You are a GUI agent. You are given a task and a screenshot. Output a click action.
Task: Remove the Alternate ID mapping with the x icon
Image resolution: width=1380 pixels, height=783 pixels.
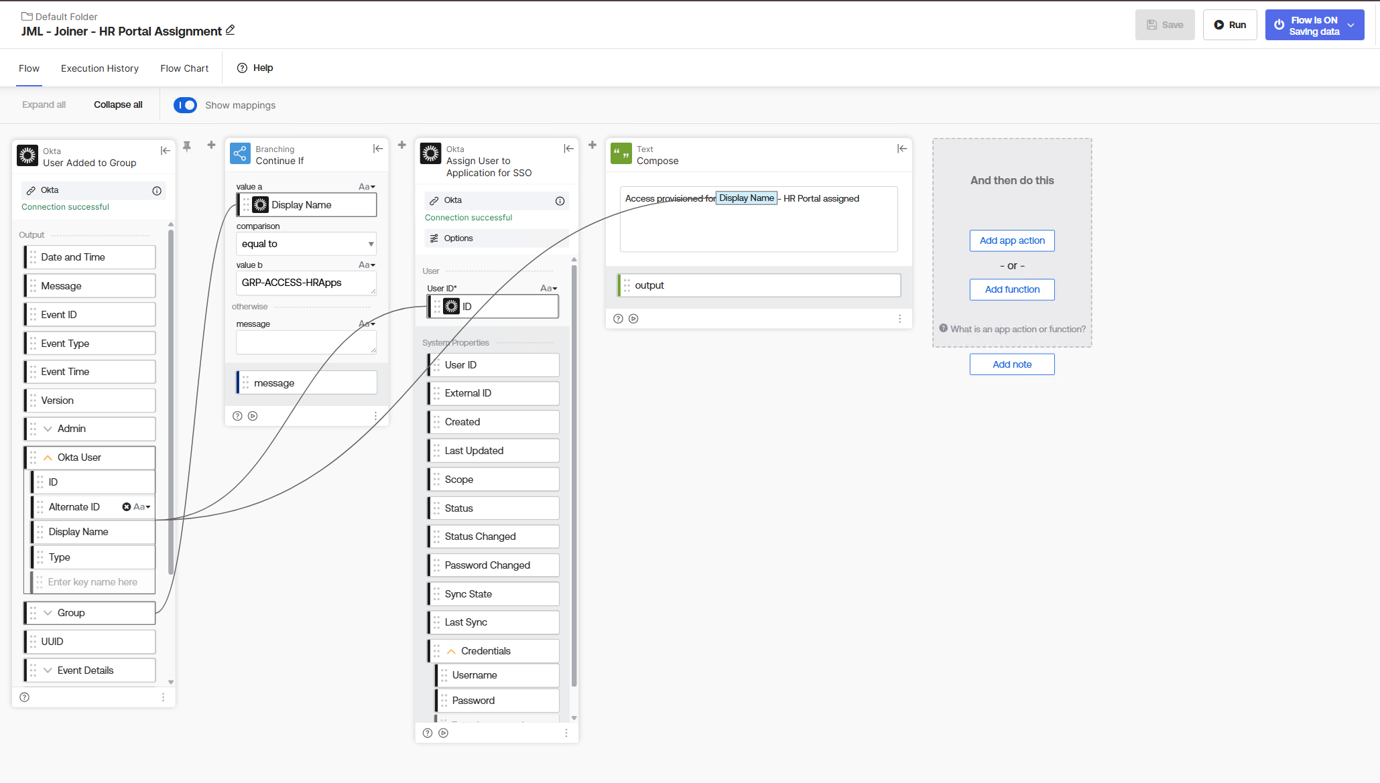[x=126, y=507]
